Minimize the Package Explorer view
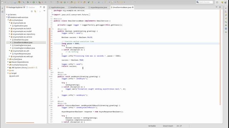 40,7
